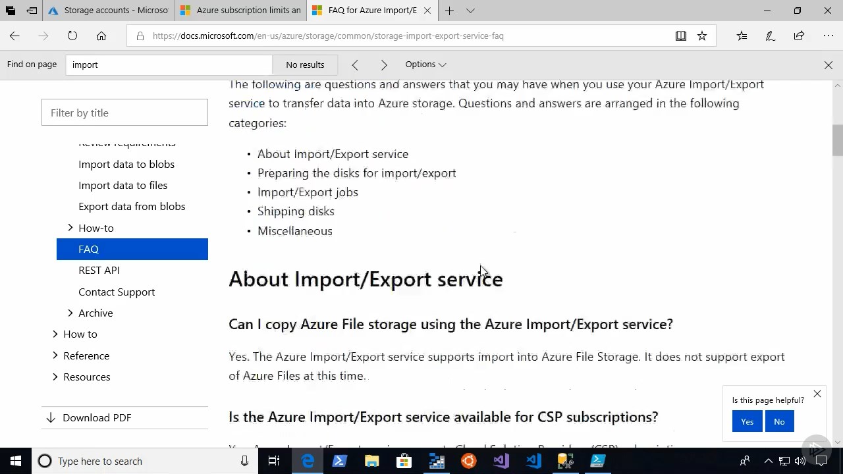This screenshot has width=843, height=474.
Task: Click the Add notes pen icon
Action: pos(771,36)
